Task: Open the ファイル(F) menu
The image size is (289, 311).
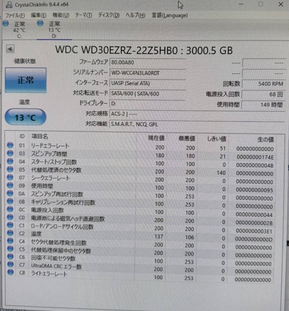Action: pyautogui.click(x=15, y=15)
